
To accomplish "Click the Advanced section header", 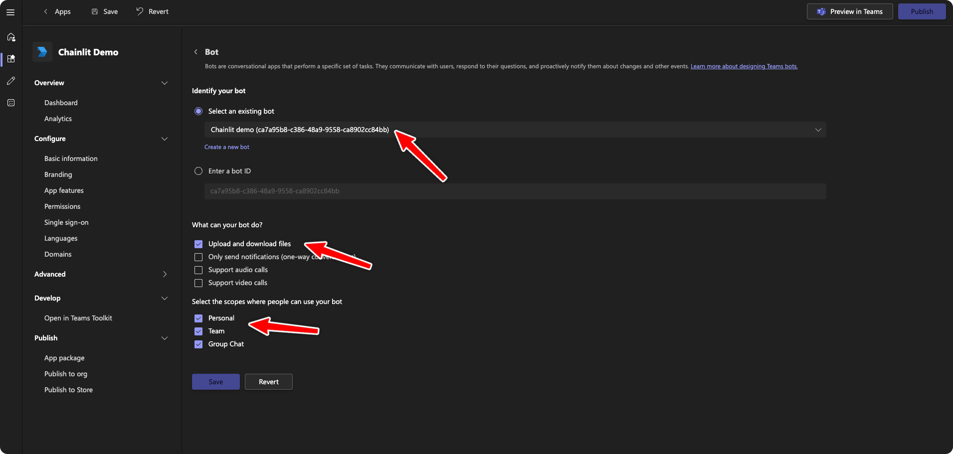I will pyautogui.click(x=50, y=274).
